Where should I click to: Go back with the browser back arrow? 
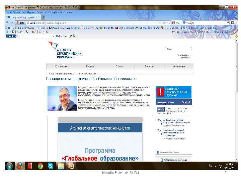tap(7, 23)
